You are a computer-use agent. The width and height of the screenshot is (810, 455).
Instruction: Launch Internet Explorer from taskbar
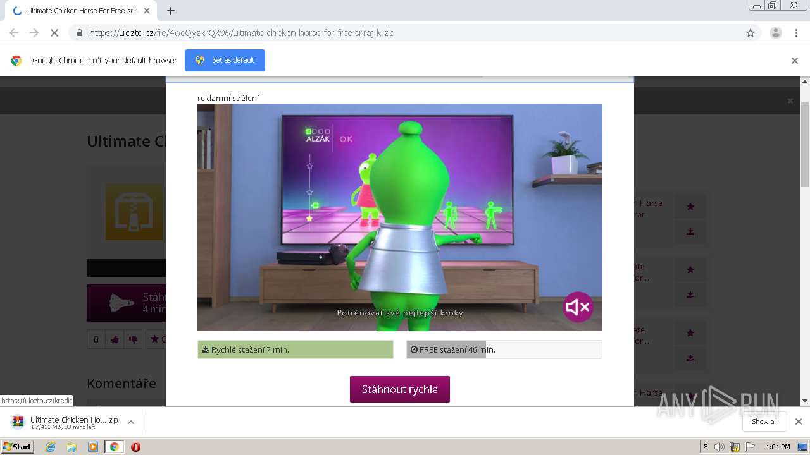pyautogui.click(x=50, y=447)
